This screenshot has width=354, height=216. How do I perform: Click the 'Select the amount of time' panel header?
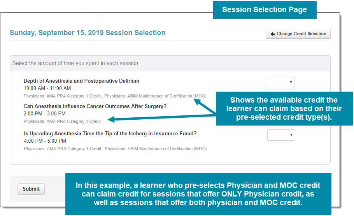tap(170, 63)
